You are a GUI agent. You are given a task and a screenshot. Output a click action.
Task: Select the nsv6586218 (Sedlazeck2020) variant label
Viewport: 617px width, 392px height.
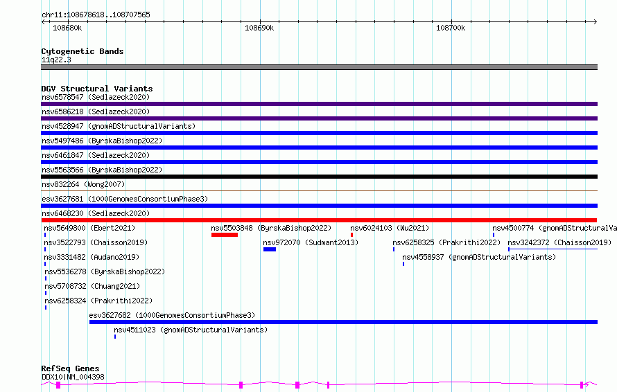click(x=96, y=112)
